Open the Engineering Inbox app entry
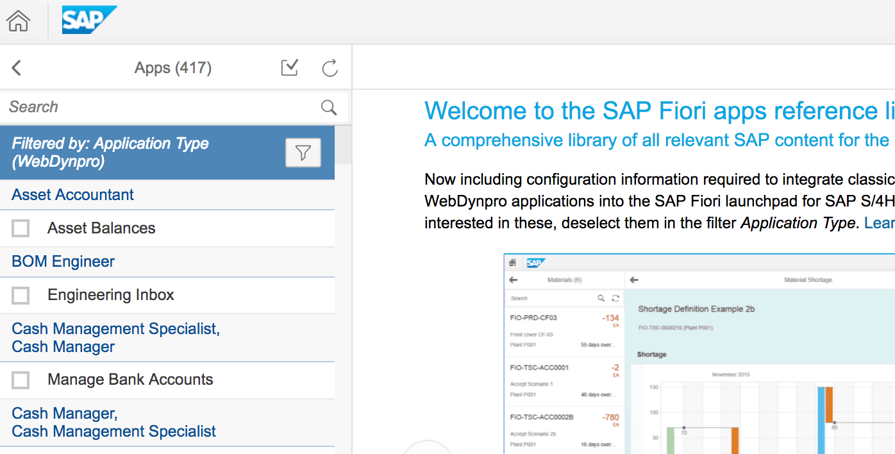Viewport: 895px width, 454px height. point(167,295)
